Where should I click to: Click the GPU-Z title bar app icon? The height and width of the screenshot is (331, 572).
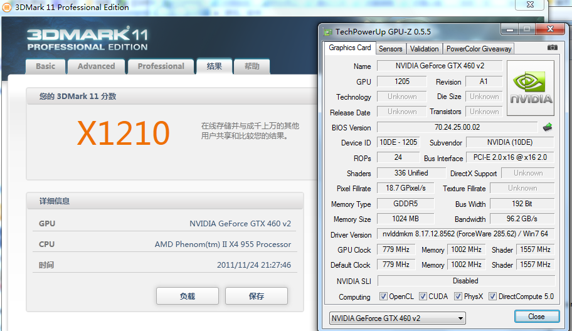click(x=327, y=31)
